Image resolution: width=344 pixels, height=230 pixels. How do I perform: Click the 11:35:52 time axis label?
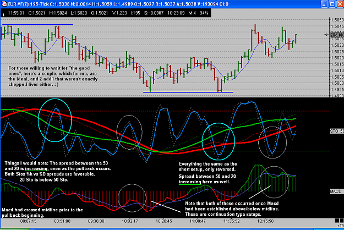232,221
